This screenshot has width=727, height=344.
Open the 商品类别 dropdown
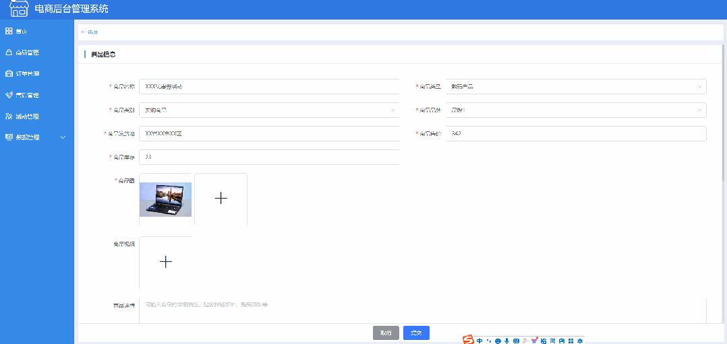point(268,110)
